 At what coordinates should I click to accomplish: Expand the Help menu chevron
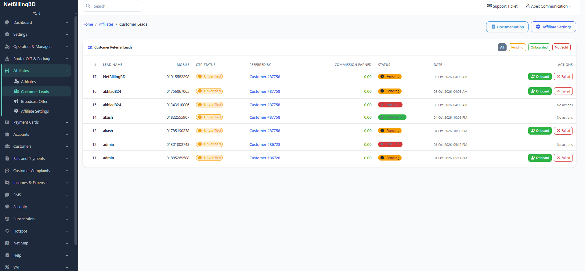tap(67, 255)
